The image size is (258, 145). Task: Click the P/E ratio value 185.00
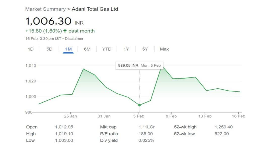point(146,134)
